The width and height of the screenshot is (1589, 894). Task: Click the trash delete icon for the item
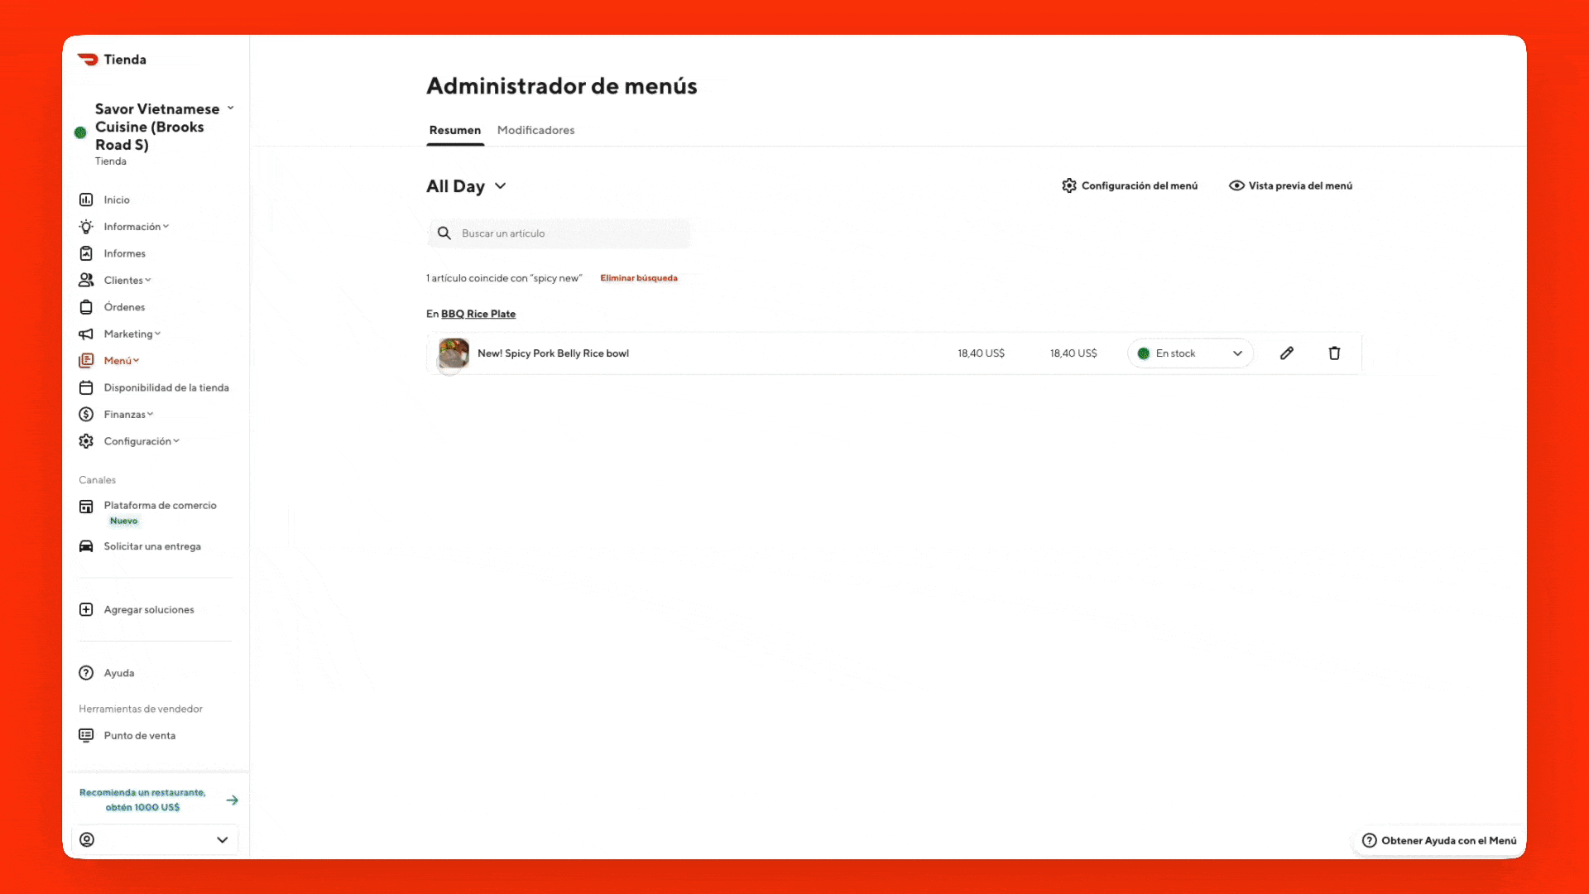[1334, 353]
